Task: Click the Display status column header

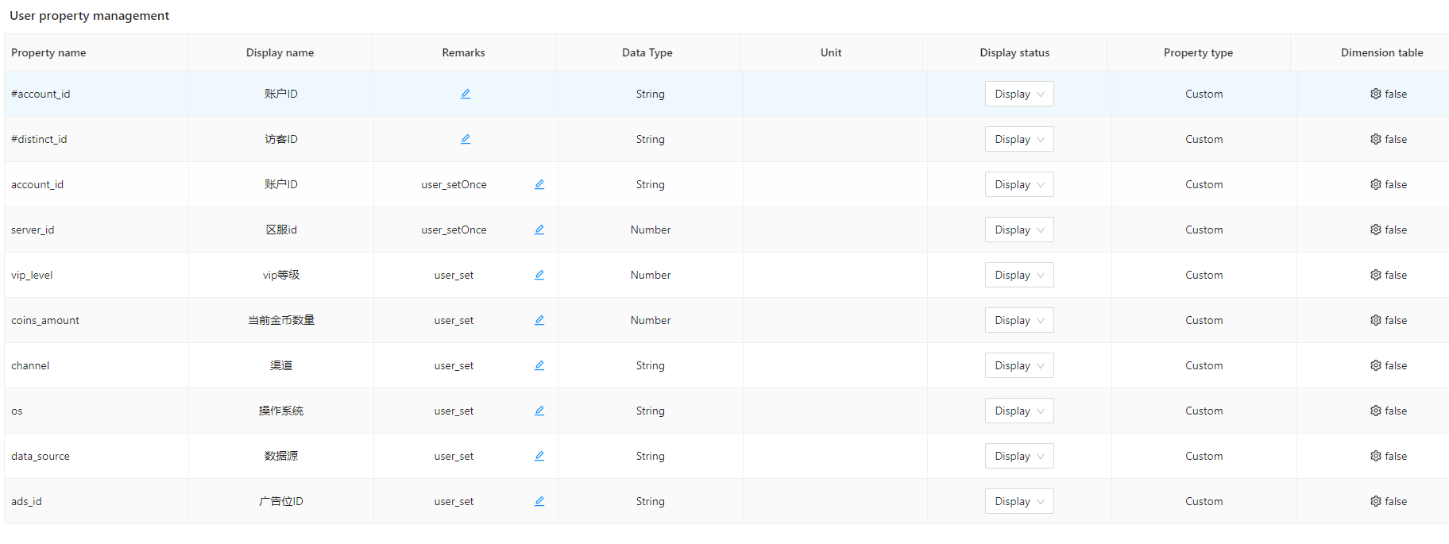Action: click(x=1014, y=52)
